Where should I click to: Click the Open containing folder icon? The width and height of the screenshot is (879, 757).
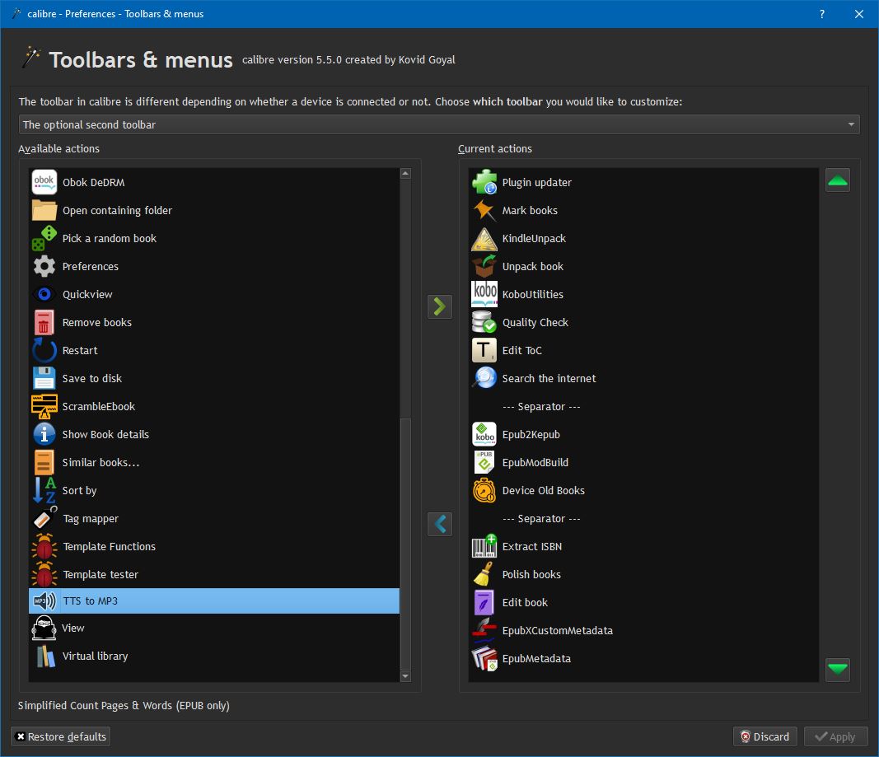(44, 210)
